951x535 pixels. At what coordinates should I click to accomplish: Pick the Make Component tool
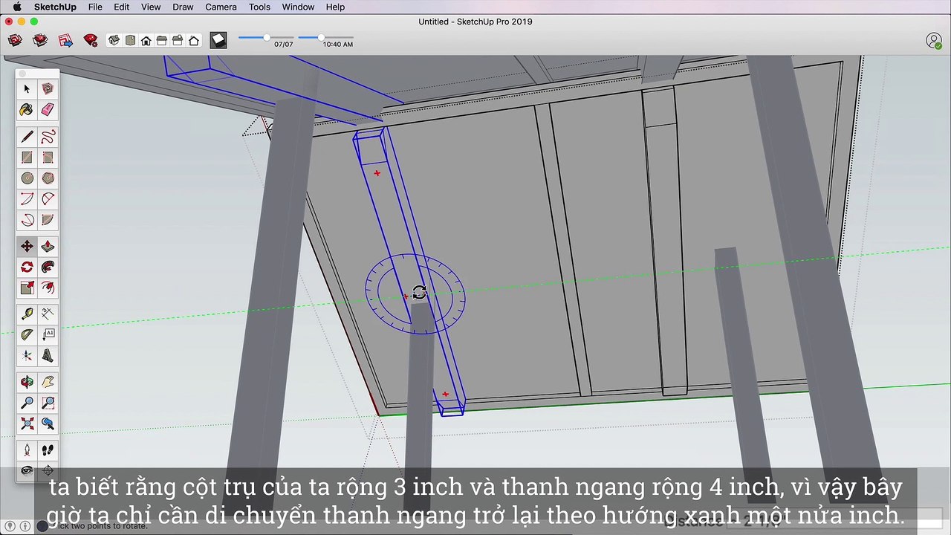click(x=48, y=89)
